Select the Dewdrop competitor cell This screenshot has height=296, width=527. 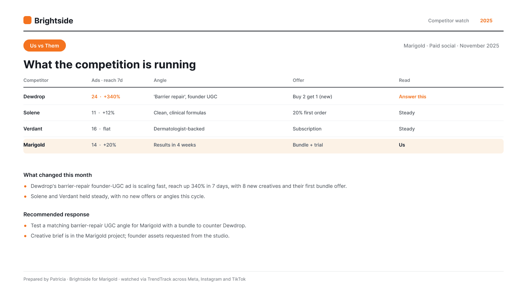click(x=34, y=97)
